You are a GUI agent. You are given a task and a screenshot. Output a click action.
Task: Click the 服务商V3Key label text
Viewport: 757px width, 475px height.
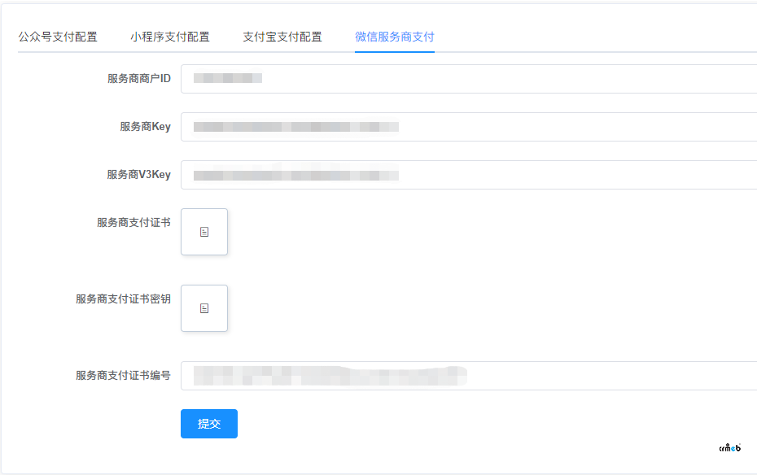tap(139, 175)
